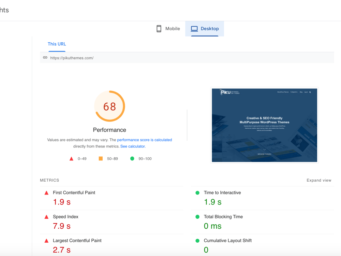Click the green dot beside Cumulative Layout Shift
This screenshot has height=256, width=341.
pos(197,241)
